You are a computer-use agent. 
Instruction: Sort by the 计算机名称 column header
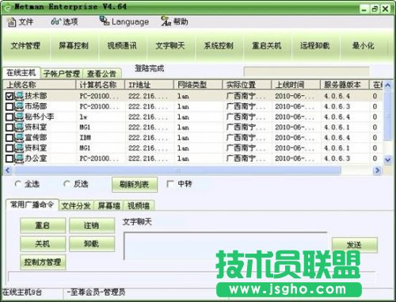point(100,85)
